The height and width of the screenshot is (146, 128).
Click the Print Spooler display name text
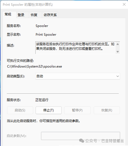46,35
